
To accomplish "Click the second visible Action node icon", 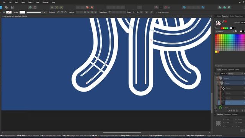I will [x=88, y=12].
